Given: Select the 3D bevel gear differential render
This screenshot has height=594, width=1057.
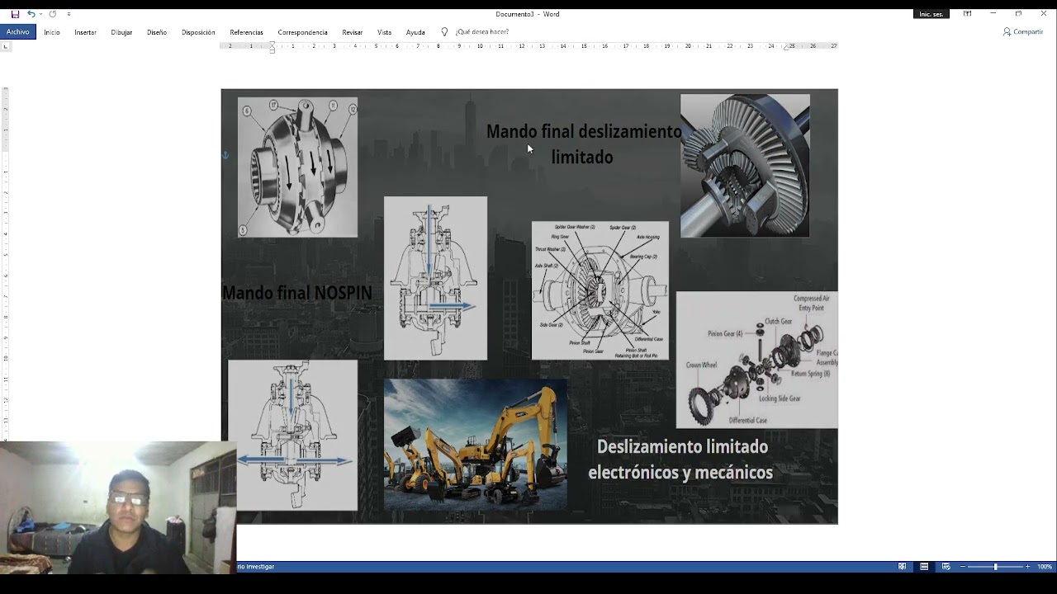Looking at the screenshot, I should pyautogui.click(x=745, y=166).
